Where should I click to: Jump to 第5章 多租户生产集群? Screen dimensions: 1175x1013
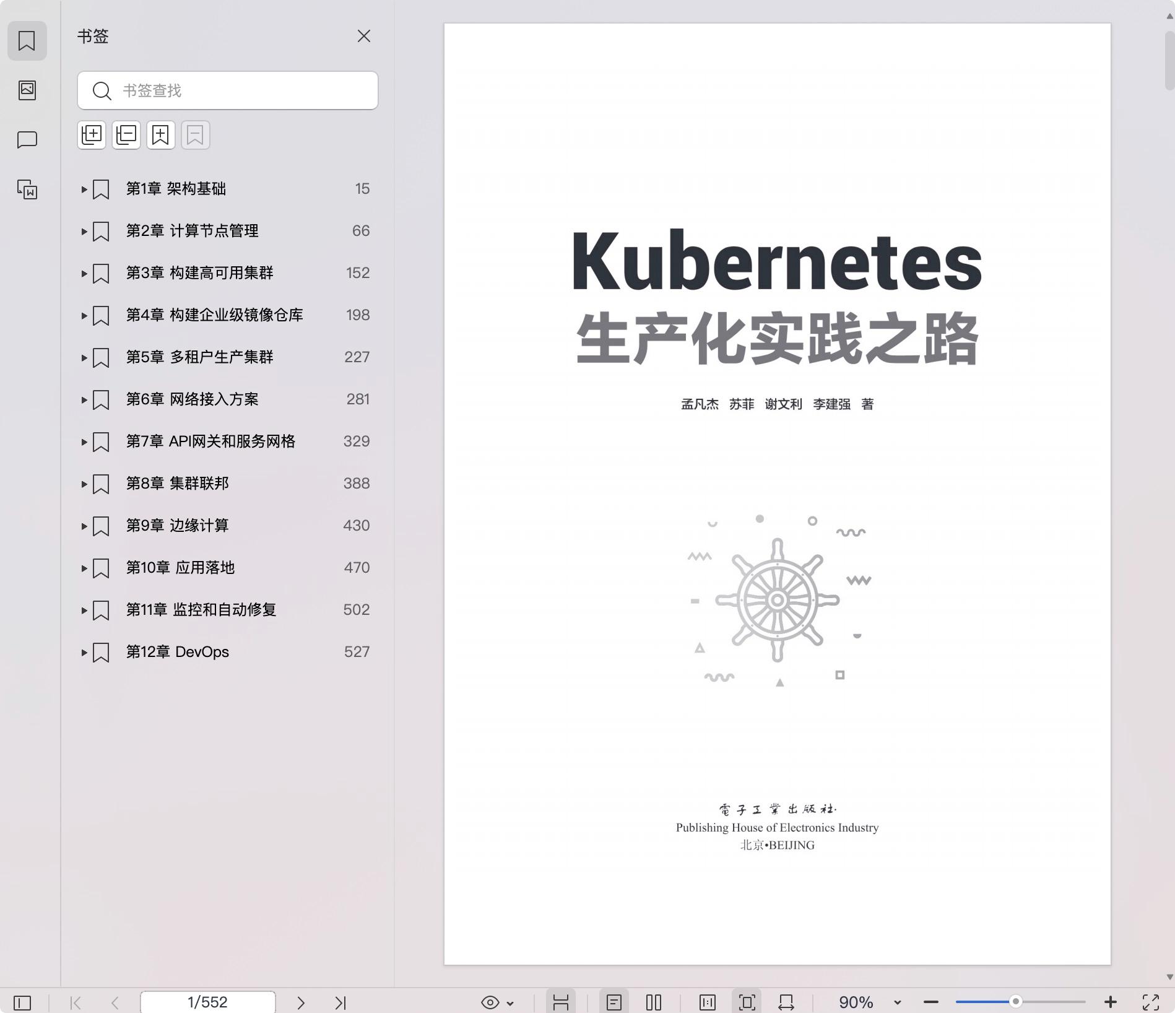click(x=200, y=357)
